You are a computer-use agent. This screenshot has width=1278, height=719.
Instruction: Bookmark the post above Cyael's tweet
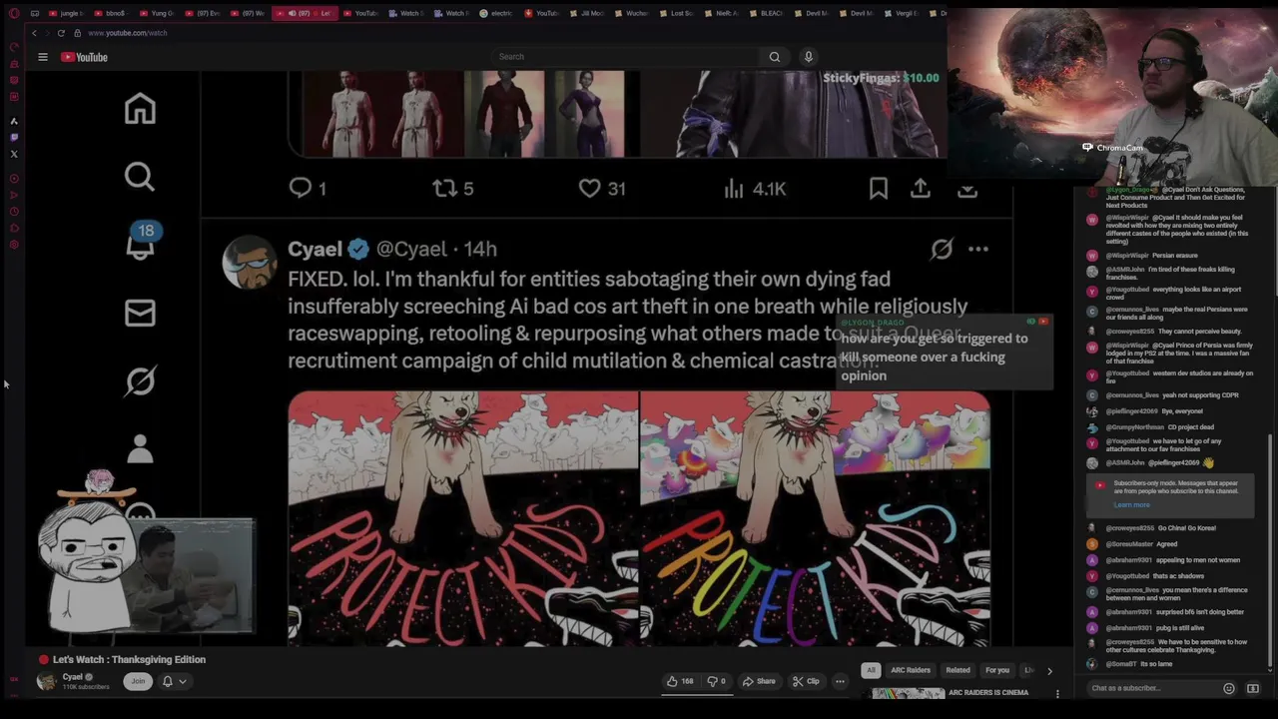tap(879, 188)
